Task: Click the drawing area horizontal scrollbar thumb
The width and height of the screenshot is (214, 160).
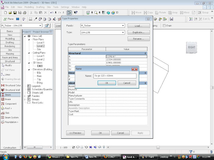Action: (x=158, y=147)
